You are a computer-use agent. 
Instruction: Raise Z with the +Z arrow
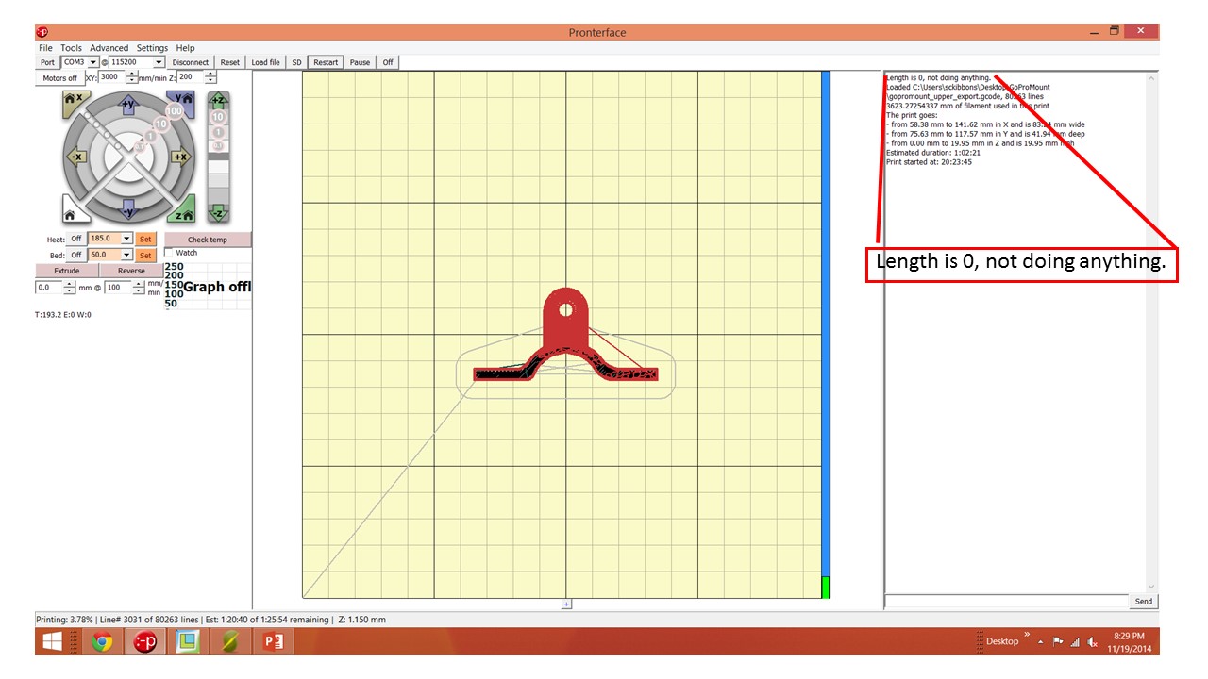pyautogui.click(x=218, y=100)
